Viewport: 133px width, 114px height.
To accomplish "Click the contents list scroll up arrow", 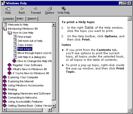I will click(53, 25).
